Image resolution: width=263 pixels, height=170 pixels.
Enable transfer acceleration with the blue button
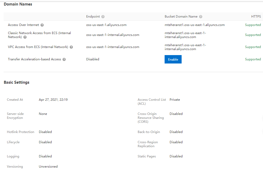(173, 59)
